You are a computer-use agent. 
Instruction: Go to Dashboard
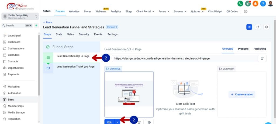(x=14, y=42)
